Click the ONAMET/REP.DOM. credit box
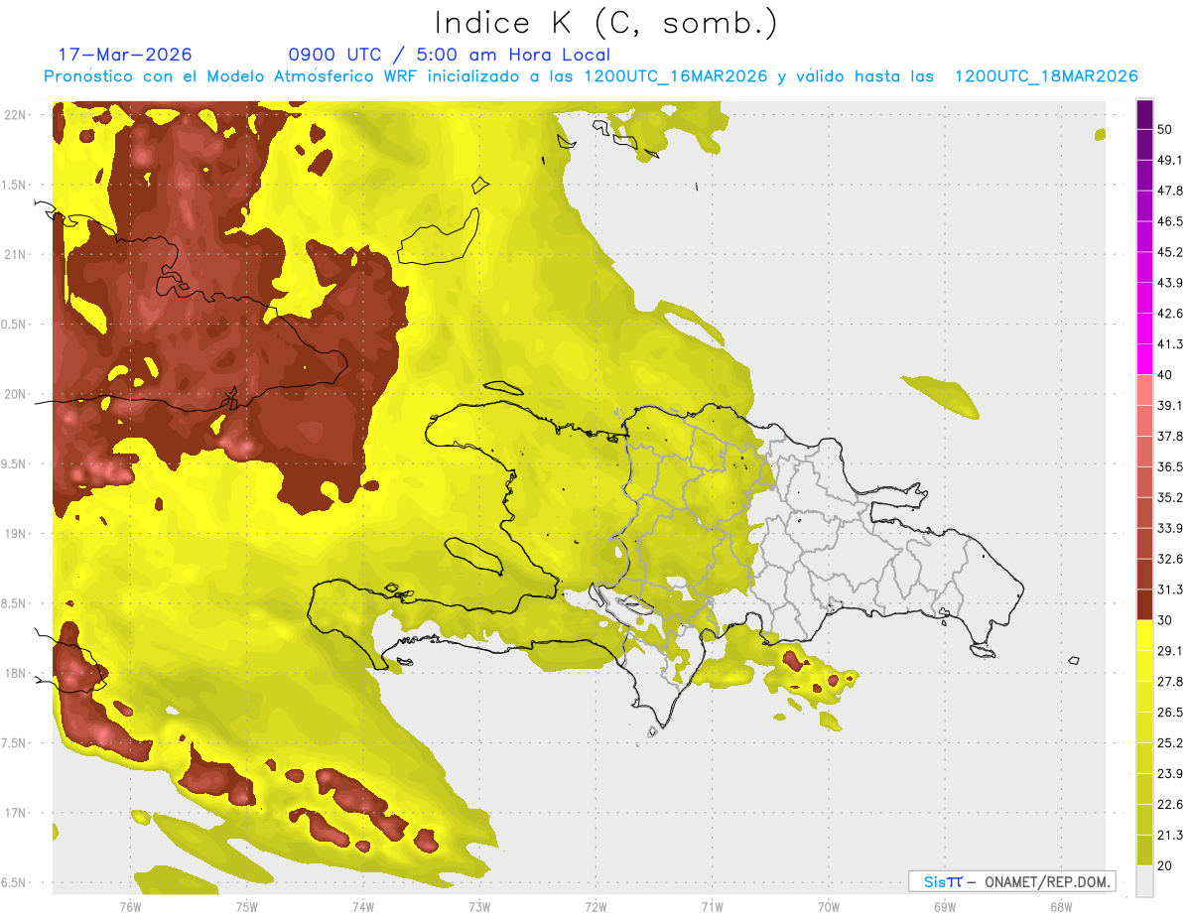Image resolution: width=1191 pixels, height=920 pixels. tap(1012, 881)
